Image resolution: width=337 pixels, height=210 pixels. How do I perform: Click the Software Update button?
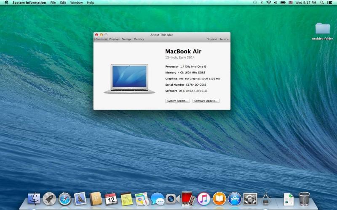click(206, 101)
